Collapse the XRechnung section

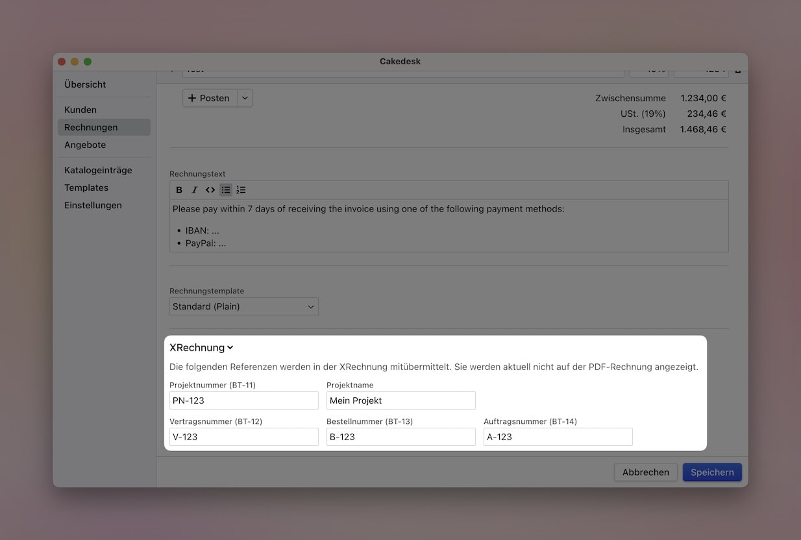coord(201,348)
